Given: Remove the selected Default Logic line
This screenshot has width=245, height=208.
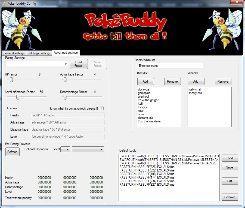Looking at the screenshot, I should (230, 197).
